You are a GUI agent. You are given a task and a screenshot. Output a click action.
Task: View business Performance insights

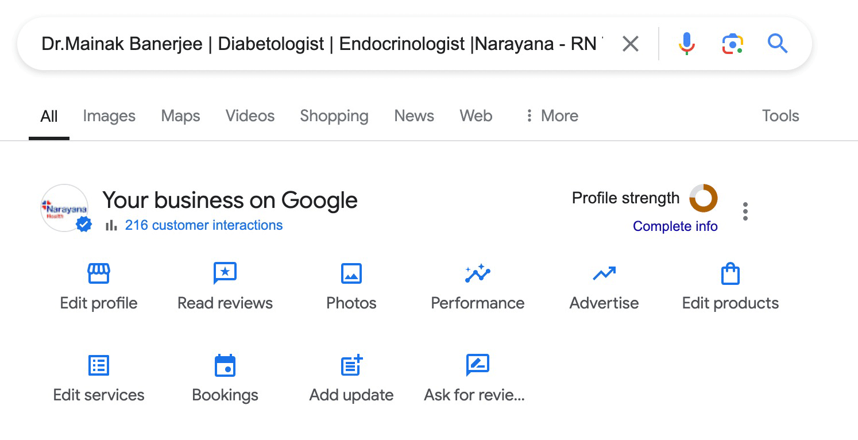pyautogui.click(x=477, y=285)
